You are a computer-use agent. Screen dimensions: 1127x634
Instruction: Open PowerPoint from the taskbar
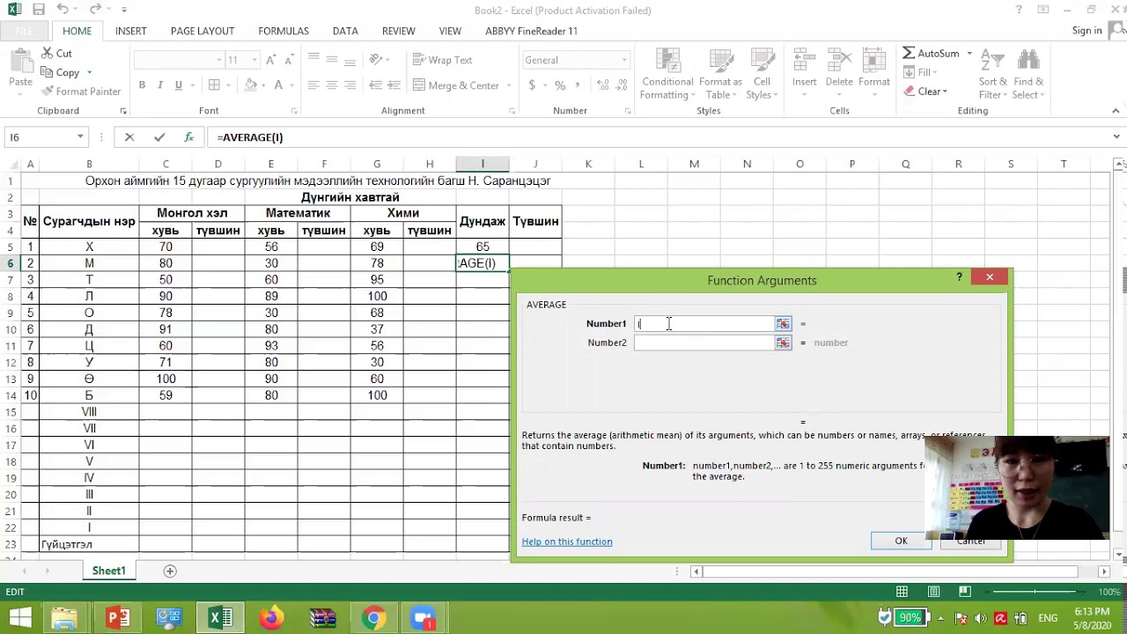[x=118, y=618]
